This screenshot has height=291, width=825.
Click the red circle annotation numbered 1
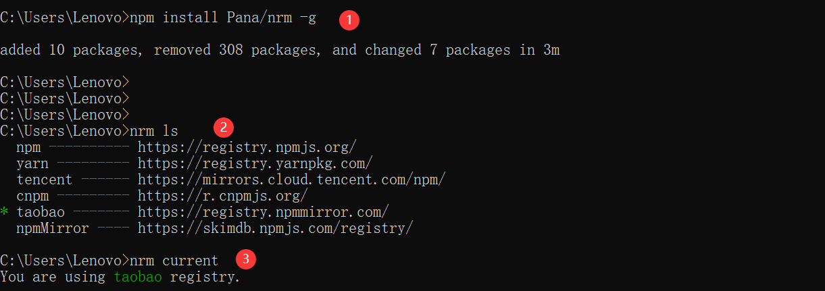[349, 20]
